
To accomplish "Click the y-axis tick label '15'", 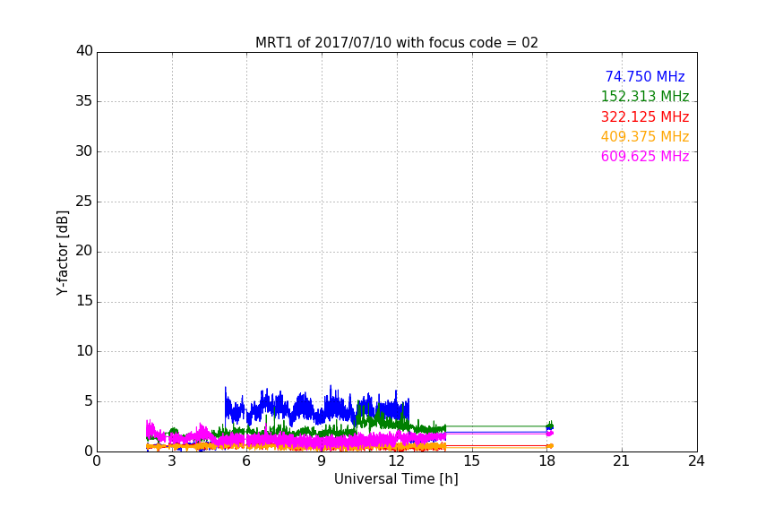I will 84,301.
